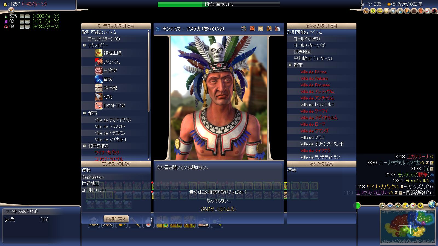This screenshot has height=246, width=438.
Task: Open the Religion Advisor praying hands icon
Action: (x=407, y=11)
